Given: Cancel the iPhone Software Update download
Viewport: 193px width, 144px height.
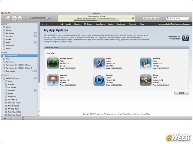Looking at the screenshot, I should (x=133, y=18).
